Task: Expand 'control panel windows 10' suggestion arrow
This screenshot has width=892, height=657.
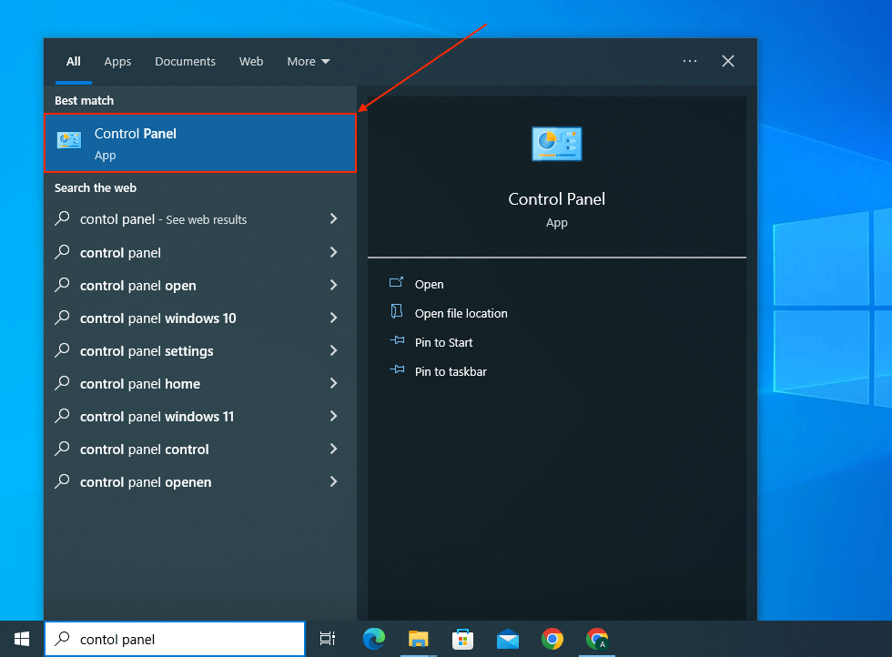Action: tap(333, 318)
